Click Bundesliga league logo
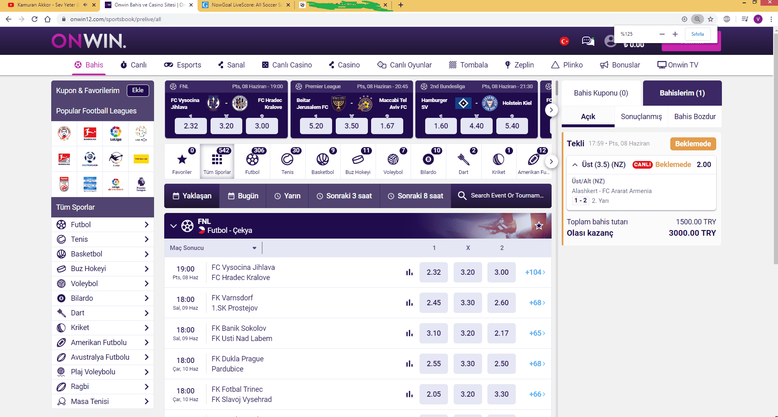The image size is (778, 417). pos(90,133)
